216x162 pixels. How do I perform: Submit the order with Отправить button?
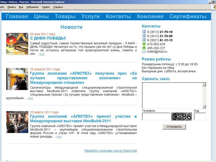pos(174,127)
